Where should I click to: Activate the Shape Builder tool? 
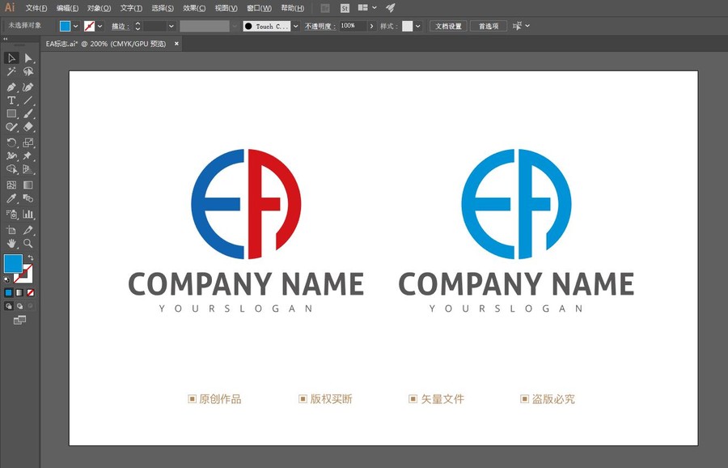click(11, 170)
